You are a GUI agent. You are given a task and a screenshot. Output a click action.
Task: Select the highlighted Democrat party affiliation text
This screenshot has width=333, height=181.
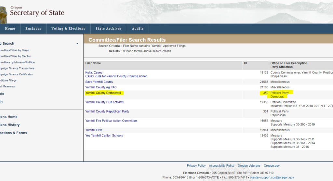pyautogui.click(x=277, y=97)
